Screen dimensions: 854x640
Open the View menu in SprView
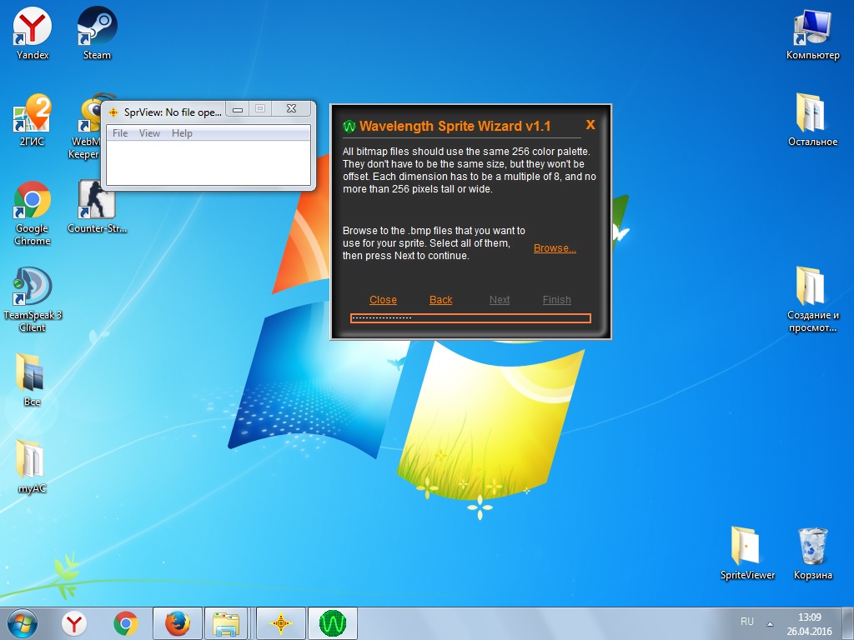149,133
